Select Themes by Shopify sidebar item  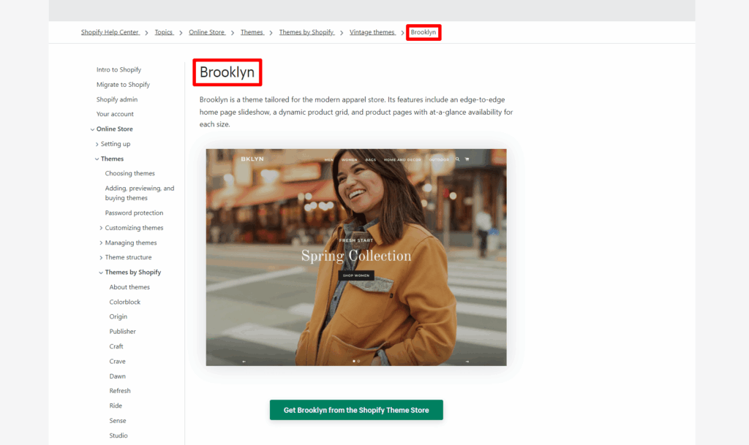click(x=133, y=272)
